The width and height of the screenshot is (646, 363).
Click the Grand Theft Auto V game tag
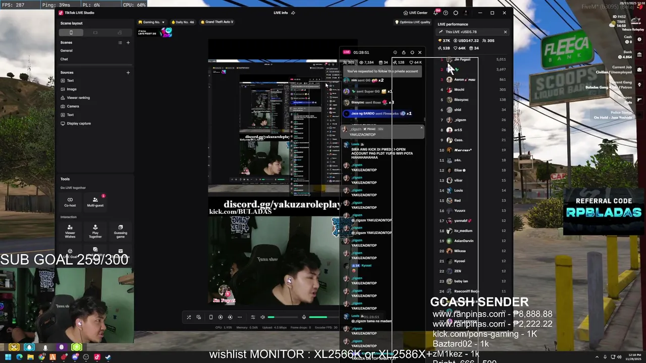click(x=217, y=22)
